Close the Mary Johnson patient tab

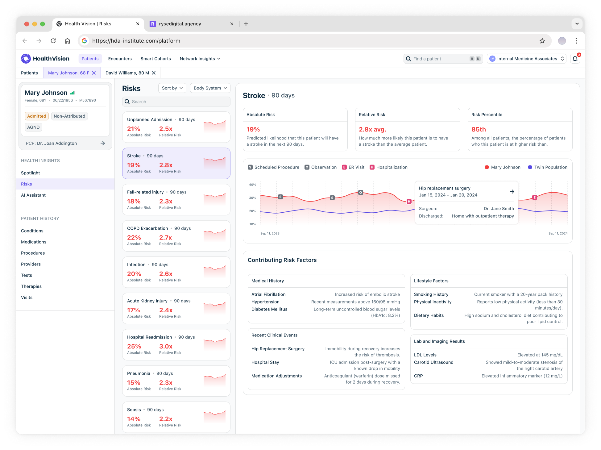[x=94, y=73]
